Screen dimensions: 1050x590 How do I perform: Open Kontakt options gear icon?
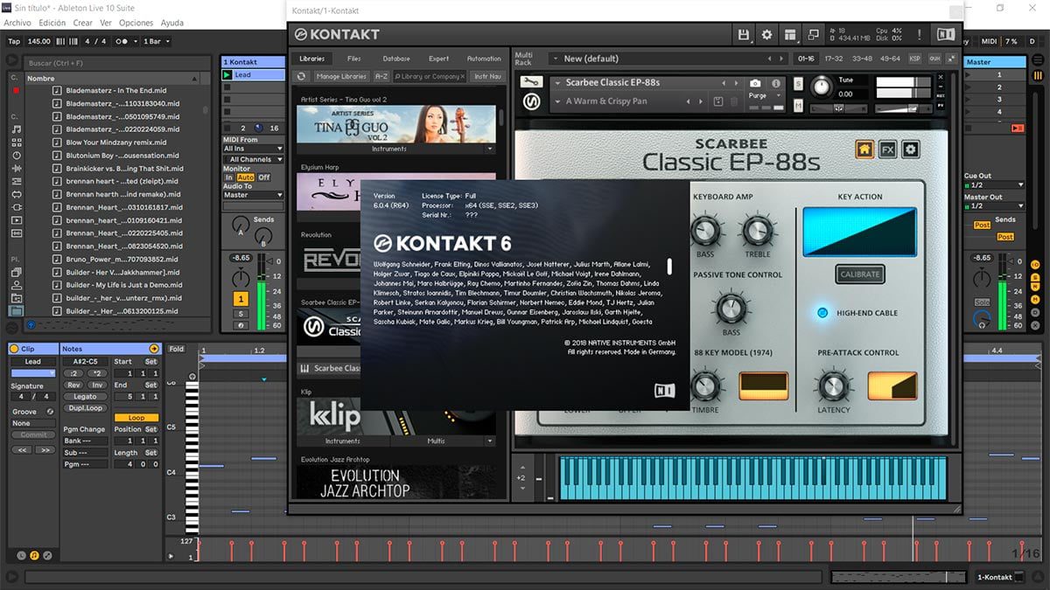tap(767, 35)
